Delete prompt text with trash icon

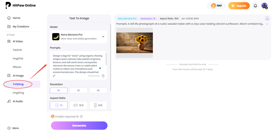(103, 76)
